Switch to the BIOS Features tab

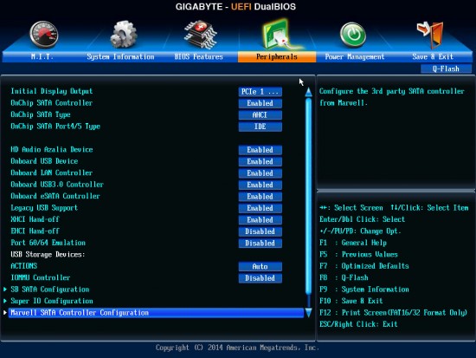click(198, 57)
